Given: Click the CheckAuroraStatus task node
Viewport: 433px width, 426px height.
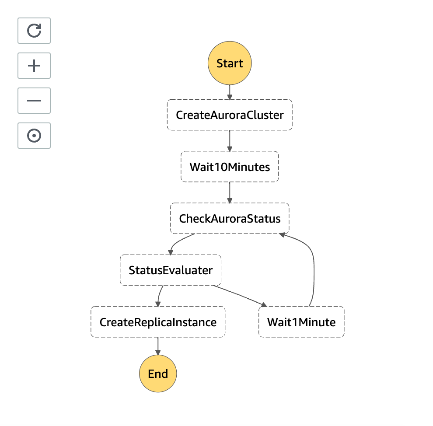Looking at the screenshot, I should [x=229, y=218].
